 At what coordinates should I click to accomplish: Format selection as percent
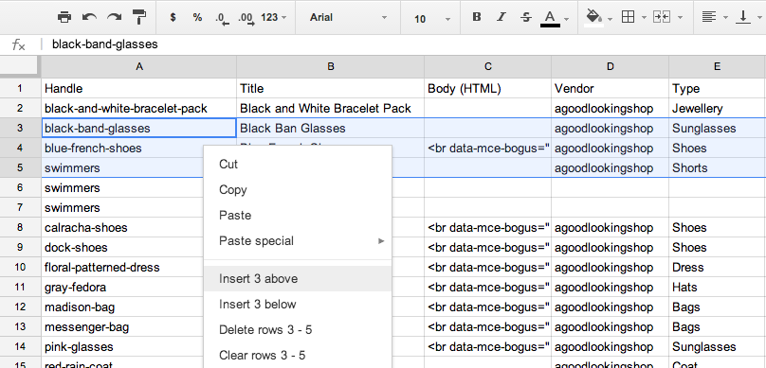coord(197,18)
